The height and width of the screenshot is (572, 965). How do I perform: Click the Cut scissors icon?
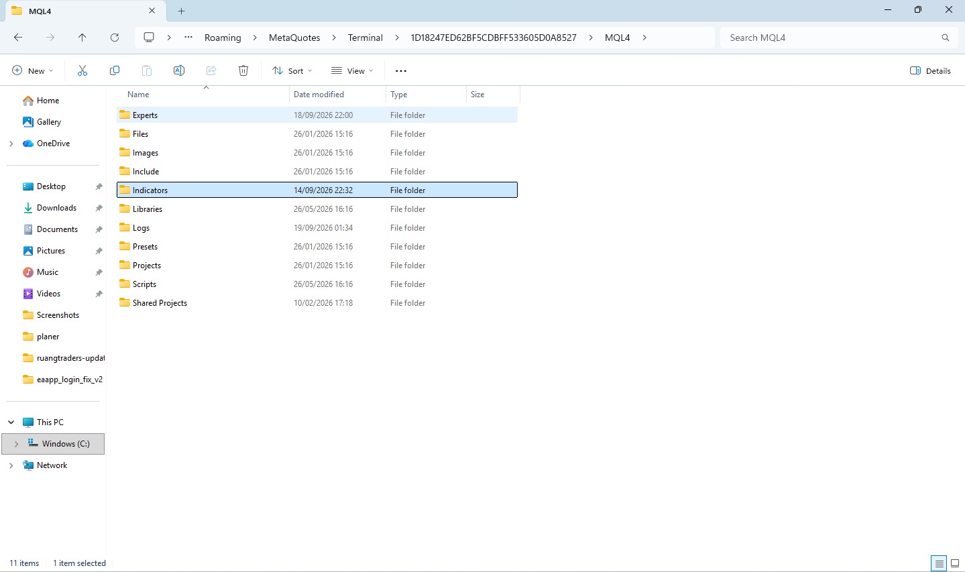pyautogui.click(x=82, y=70)
